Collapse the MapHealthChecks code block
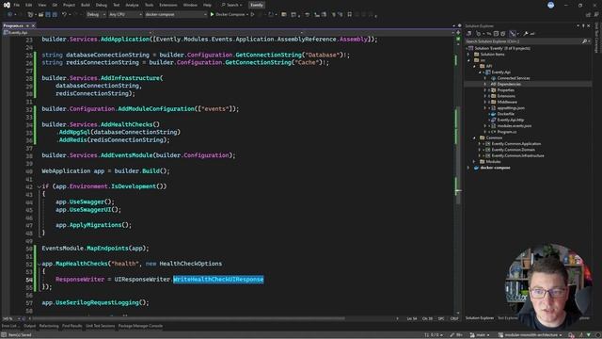 39,264
